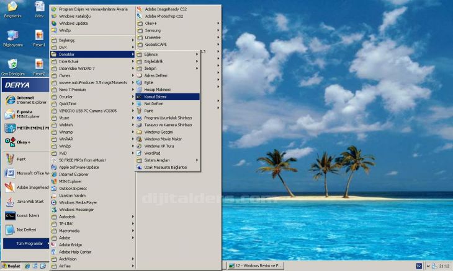Click Internet Explorer quick launch icon
The image size is (453, 271).
tap(27, 266)
